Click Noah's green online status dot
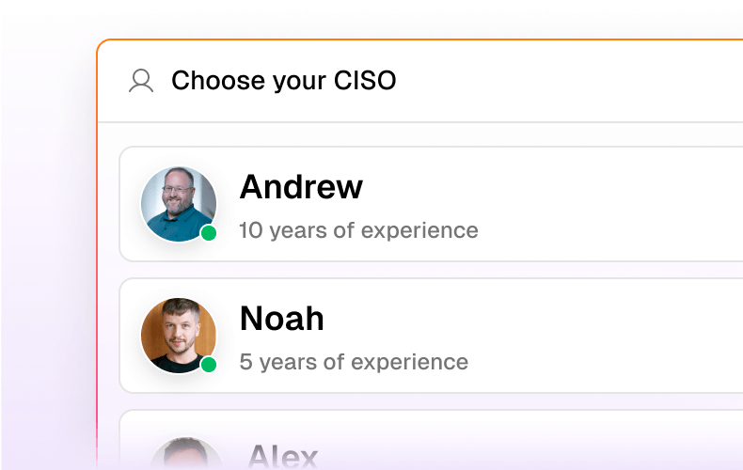This screenshot has width=743, height=470. point(209,365)
